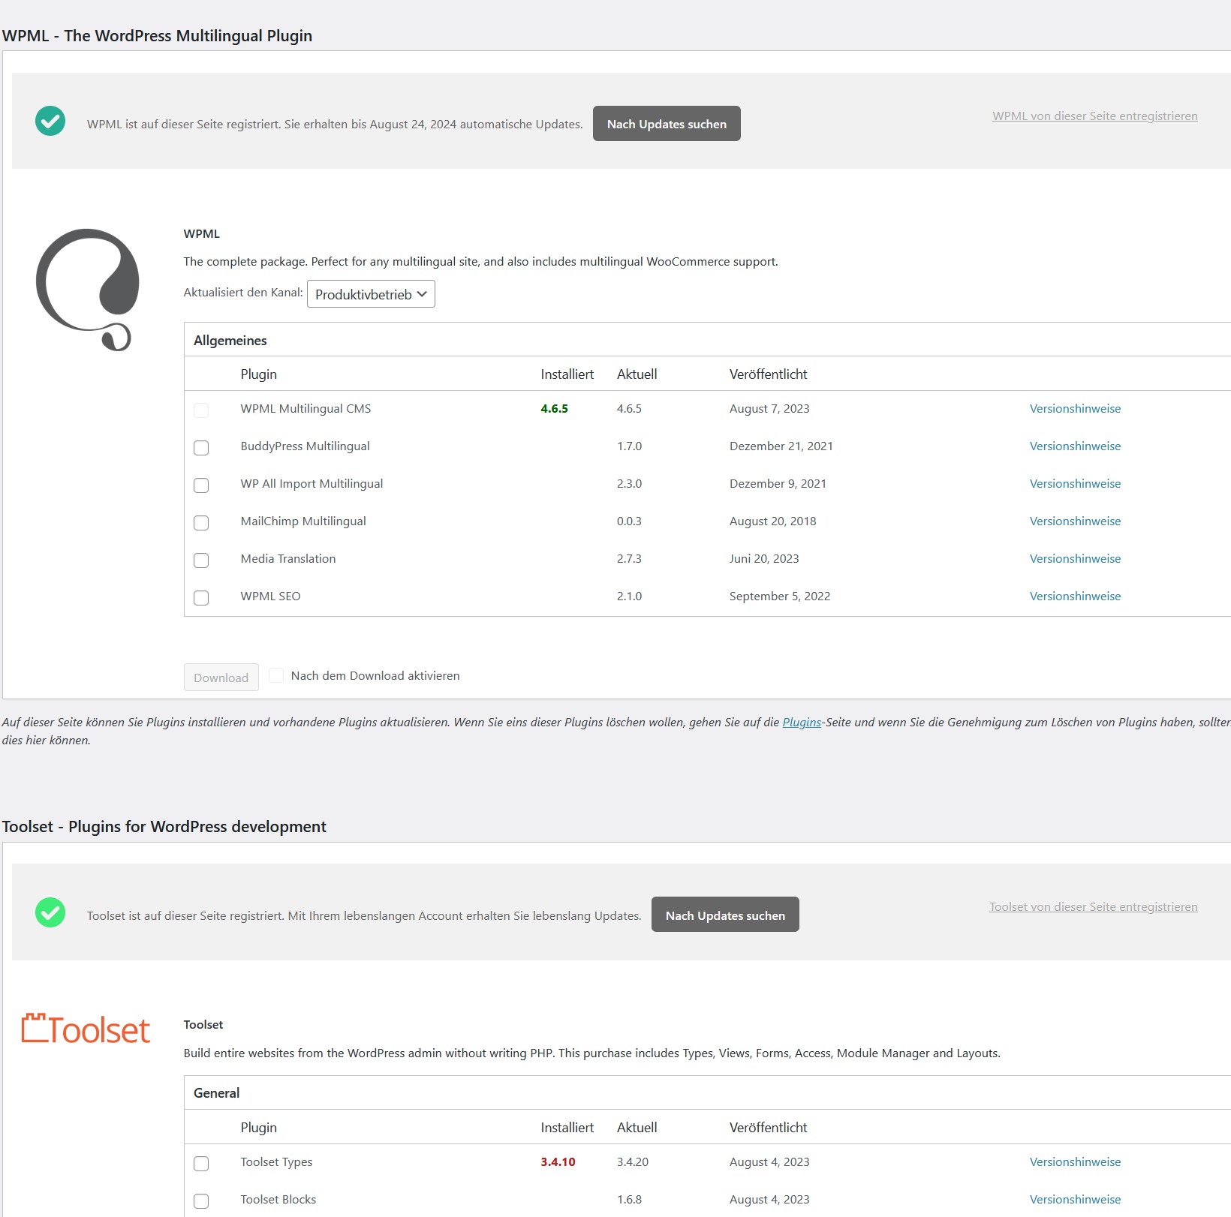Click the Toolset registered green checkmark icon
Screen dimensions: 1231x1217
pyautogui.click(x=50, y=912)
